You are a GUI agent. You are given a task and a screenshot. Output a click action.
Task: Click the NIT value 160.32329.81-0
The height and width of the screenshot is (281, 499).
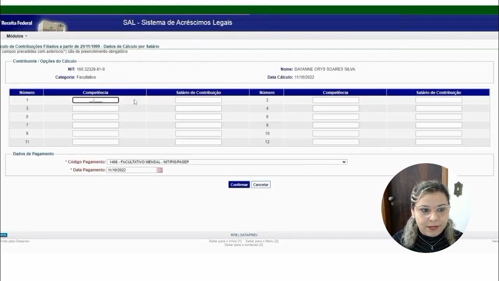coord(90,69)
